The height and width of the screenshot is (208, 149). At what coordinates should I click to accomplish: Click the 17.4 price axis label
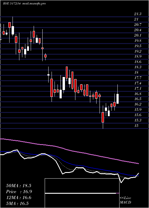(x=138, y=83)
